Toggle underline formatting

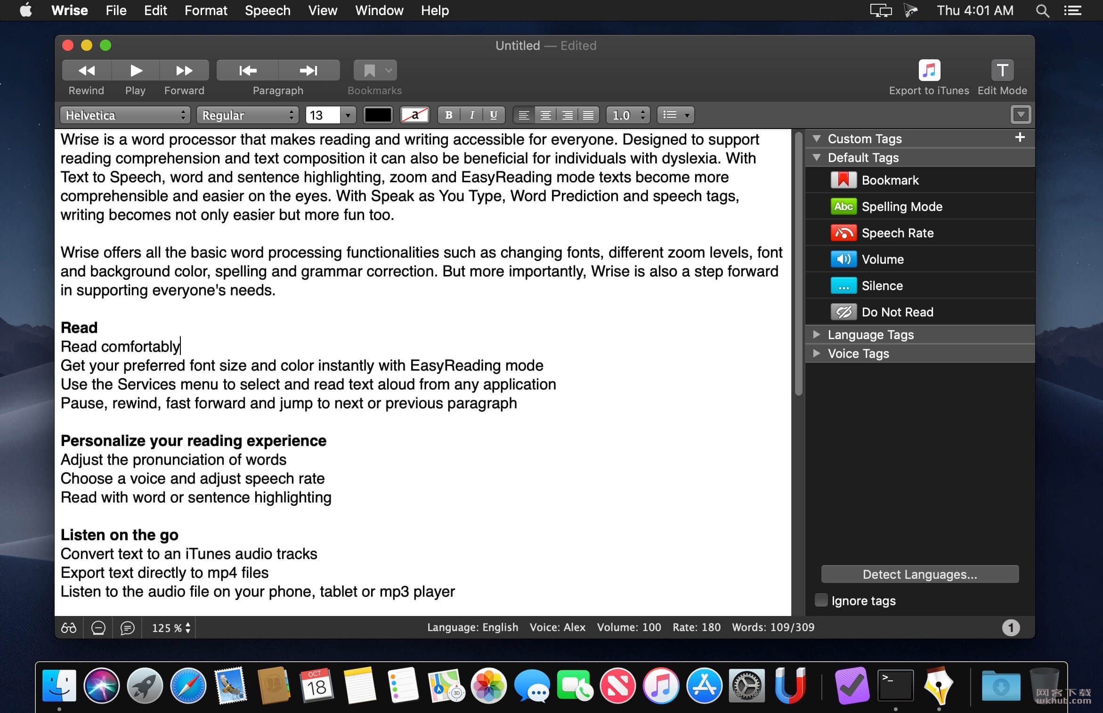tap(494, 115)
